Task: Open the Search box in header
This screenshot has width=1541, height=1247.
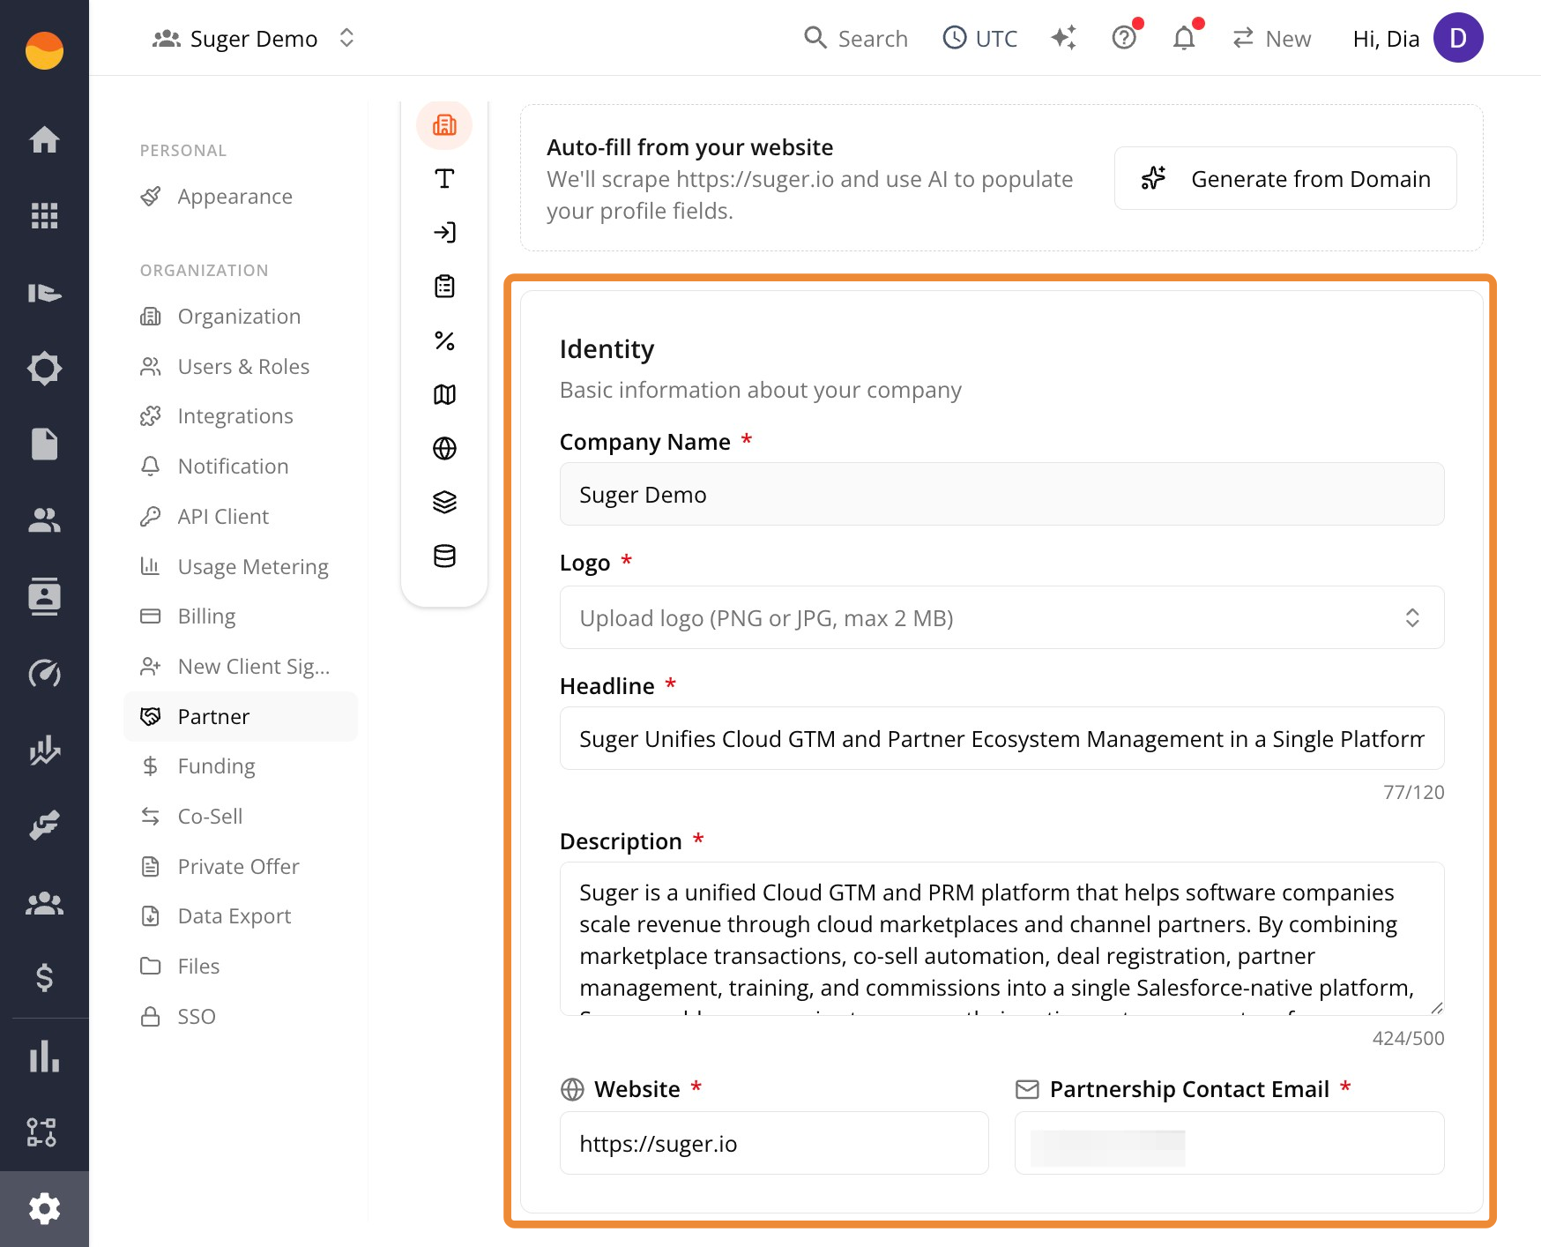Action: point(856,38)
